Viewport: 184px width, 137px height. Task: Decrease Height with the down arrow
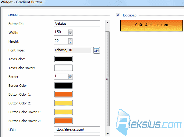[70, 42]
